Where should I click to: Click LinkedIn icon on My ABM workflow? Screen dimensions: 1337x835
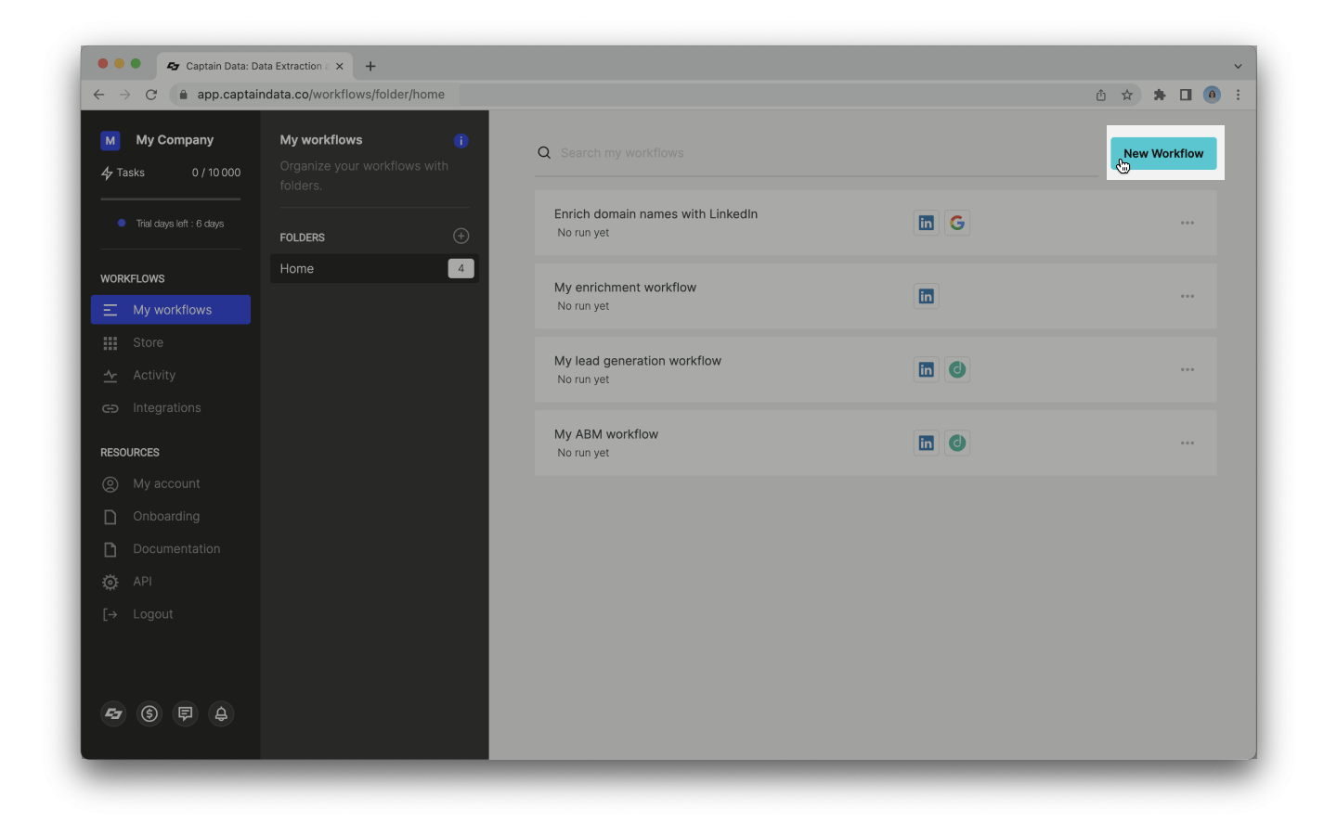[x=926, y=443]
